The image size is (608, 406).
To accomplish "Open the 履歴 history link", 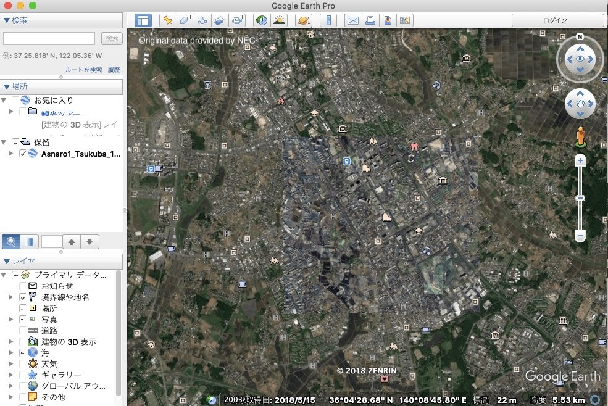I will tap(114, 70).
